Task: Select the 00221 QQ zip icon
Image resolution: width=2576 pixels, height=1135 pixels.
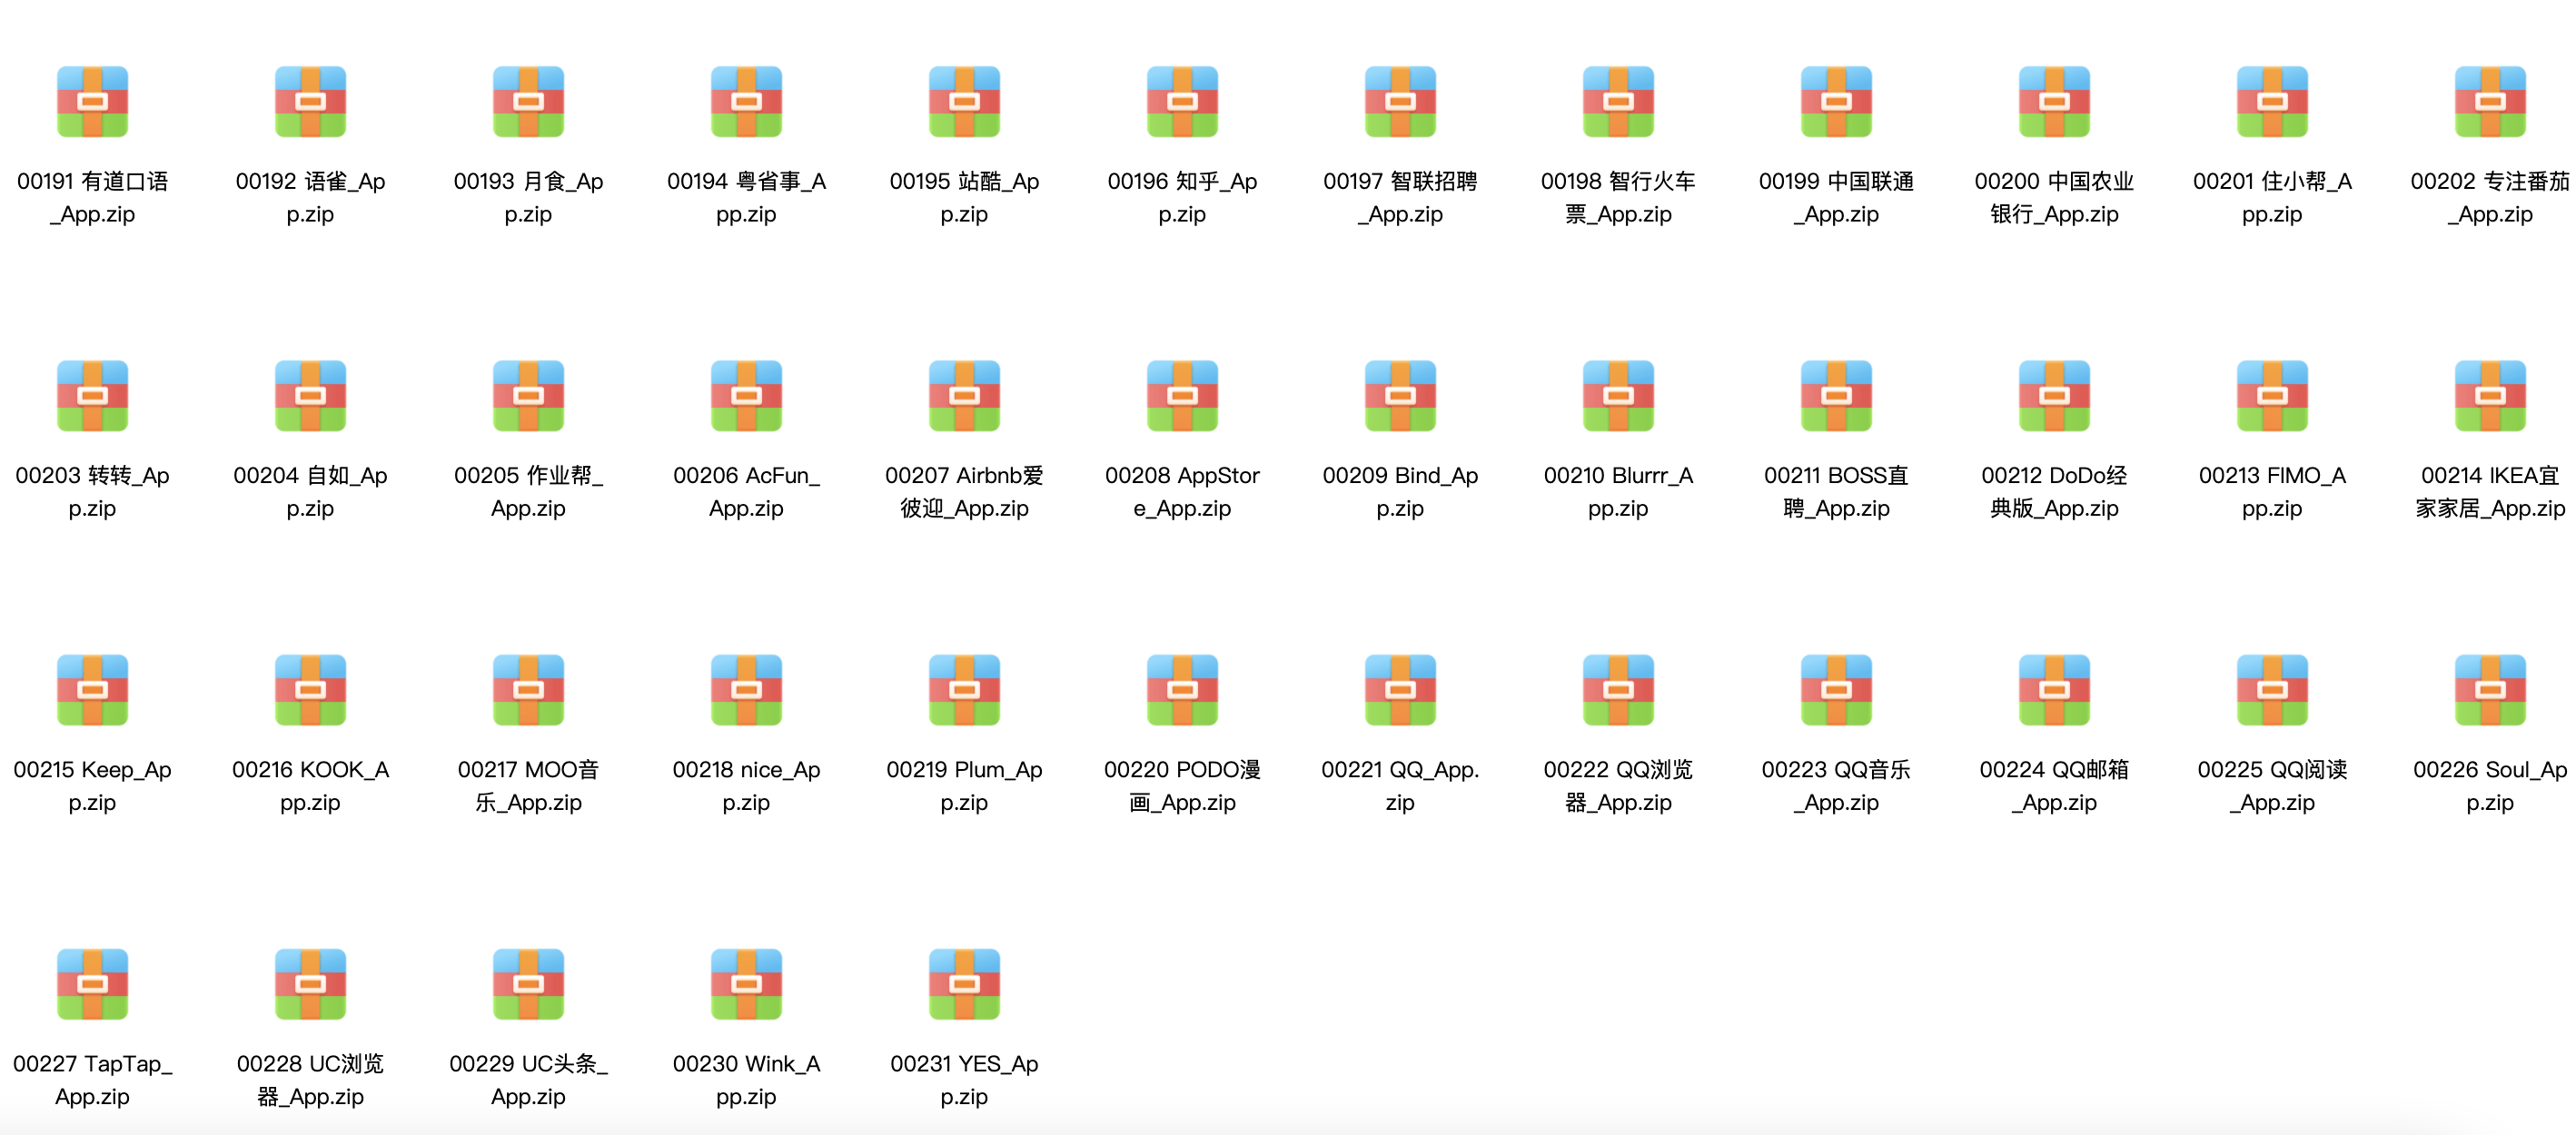Action: [x=1400, y=690]
